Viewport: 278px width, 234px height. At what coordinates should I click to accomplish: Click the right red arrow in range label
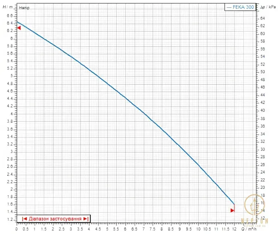tap(86, 219)
